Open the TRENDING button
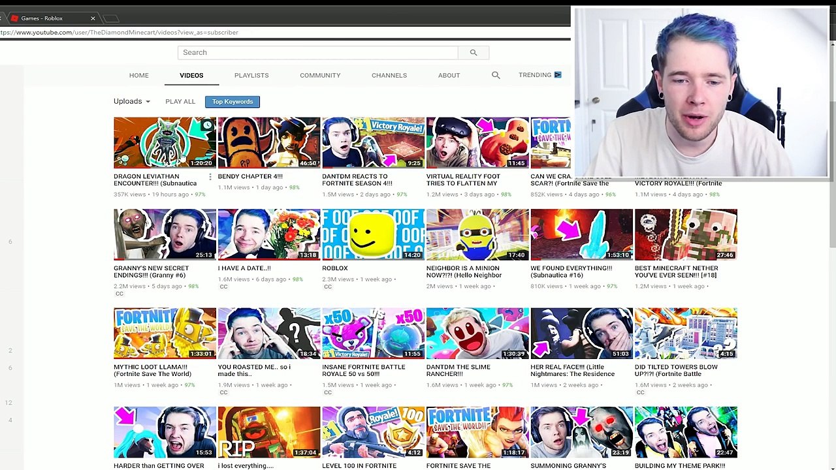 click(540, 75)
